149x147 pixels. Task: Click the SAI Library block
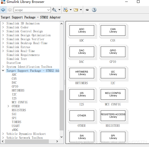point(82,137)
